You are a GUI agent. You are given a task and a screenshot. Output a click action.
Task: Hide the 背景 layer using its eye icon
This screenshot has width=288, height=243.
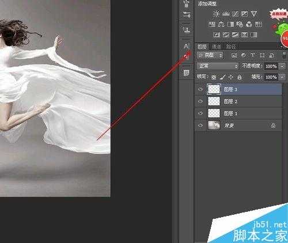click(x=200, y=125)
